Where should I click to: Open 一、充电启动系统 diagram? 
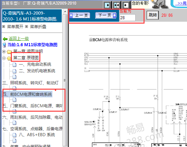35,65
